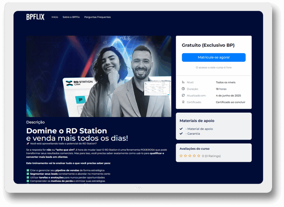This screenshot has height=207, width=284.
Task: Click the rocket emoji in the description
Action: pos(28,144)
